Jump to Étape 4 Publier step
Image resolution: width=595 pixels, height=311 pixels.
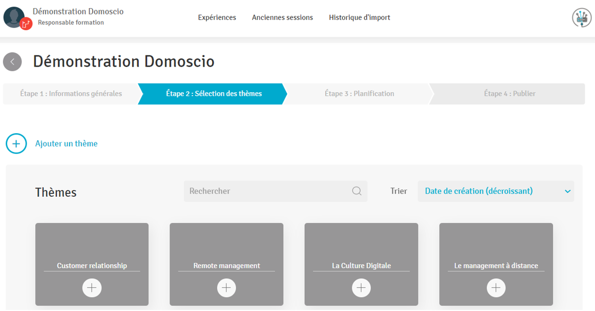coord(509,94)
